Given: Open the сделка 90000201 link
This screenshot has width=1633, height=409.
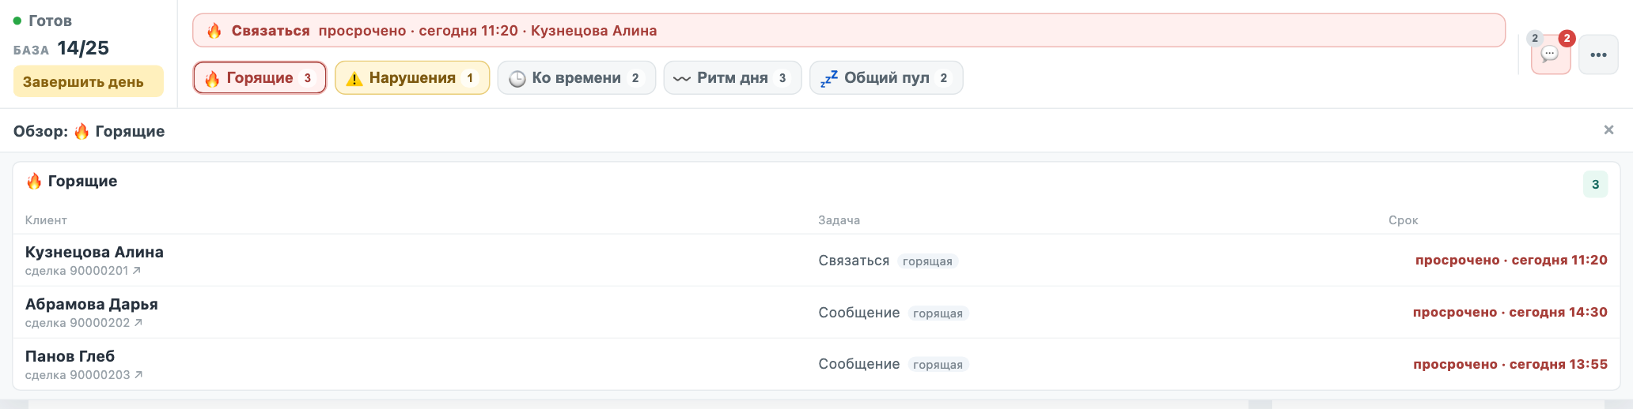Looking at the screenshot, I should pyautogui.click(x=83, y=271).
